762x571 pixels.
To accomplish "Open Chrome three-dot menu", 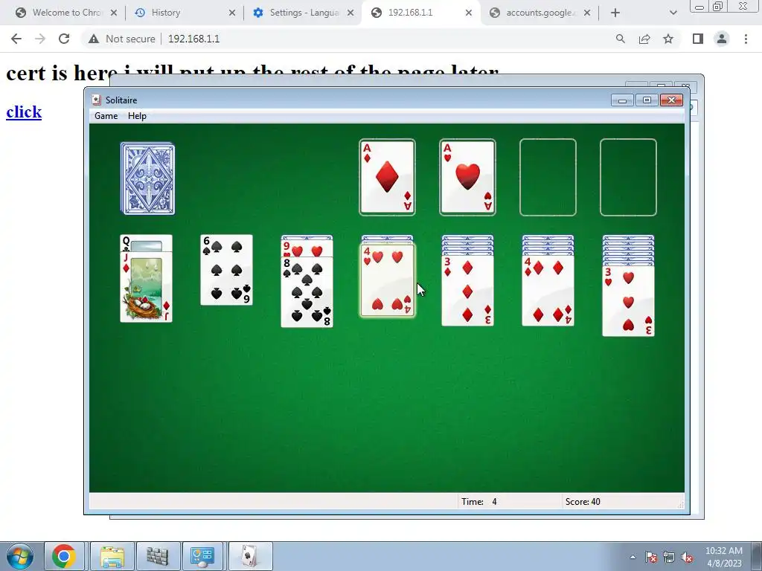I will point(746,39).
